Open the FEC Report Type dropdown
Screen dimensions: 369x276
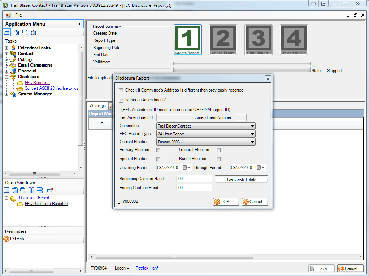tap(252, 134)
